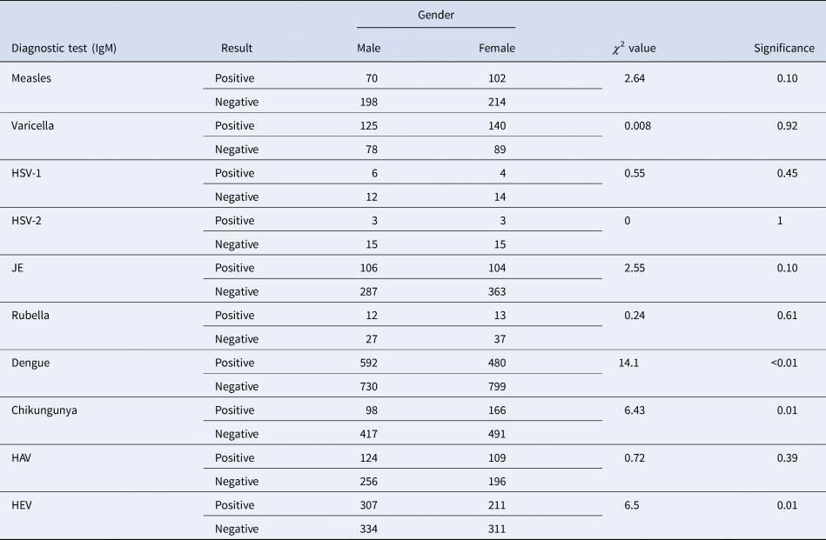The height and width of the screenshot is (540, 826).
Task: Click the Gender column group header
Action: [x=436, y=15]
